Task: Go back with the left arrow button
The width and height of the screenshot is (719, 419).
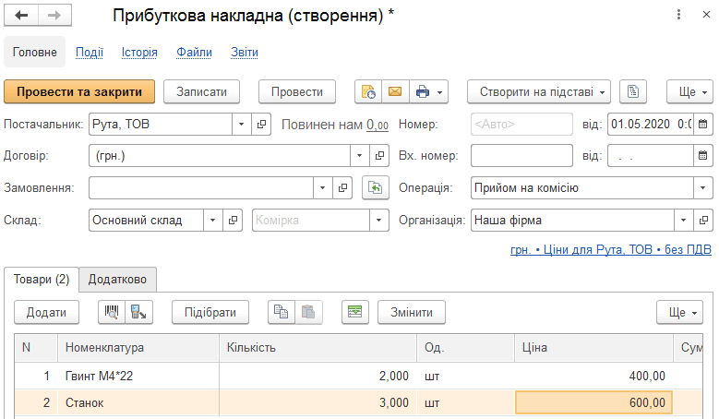Action: (x=21, y=15)
